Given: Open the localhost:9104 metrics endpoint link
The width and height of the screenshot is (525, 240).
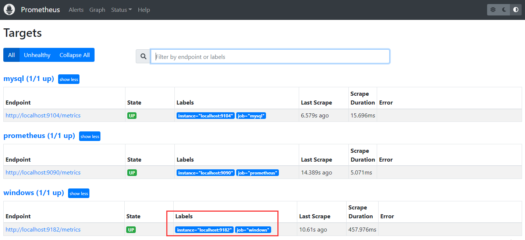Looking at the screenshot, I should coord(43,116).
